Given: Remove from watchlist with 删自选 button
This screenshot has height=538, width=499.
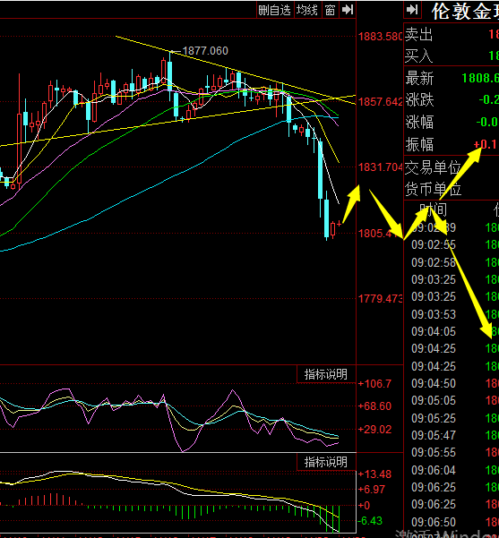Looking at the screenshot, I should coord(274,10).
